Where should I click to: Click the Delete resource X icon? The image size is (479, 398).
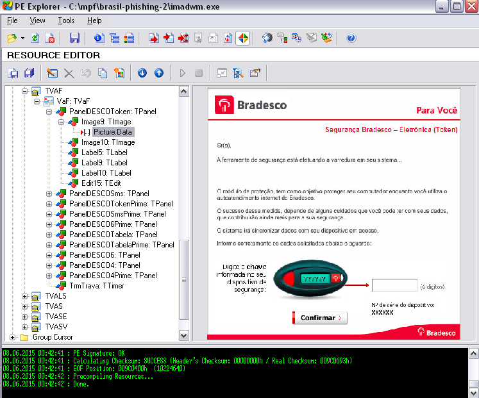[69, 73]
